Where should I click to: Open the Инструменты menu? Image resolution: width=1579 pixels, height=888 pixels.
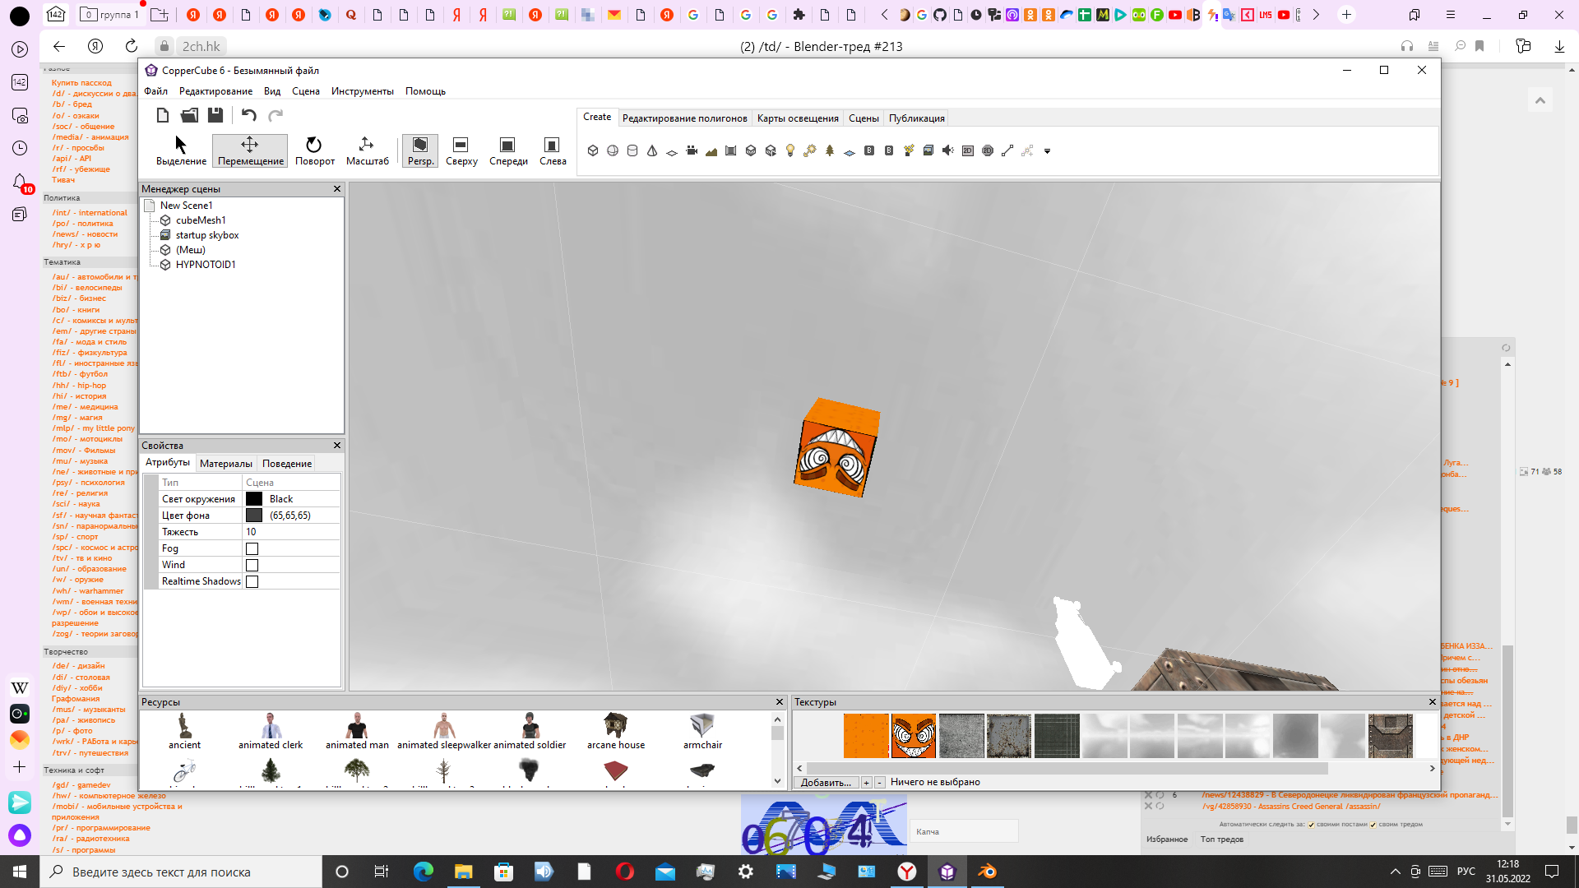tap(362, 91)
